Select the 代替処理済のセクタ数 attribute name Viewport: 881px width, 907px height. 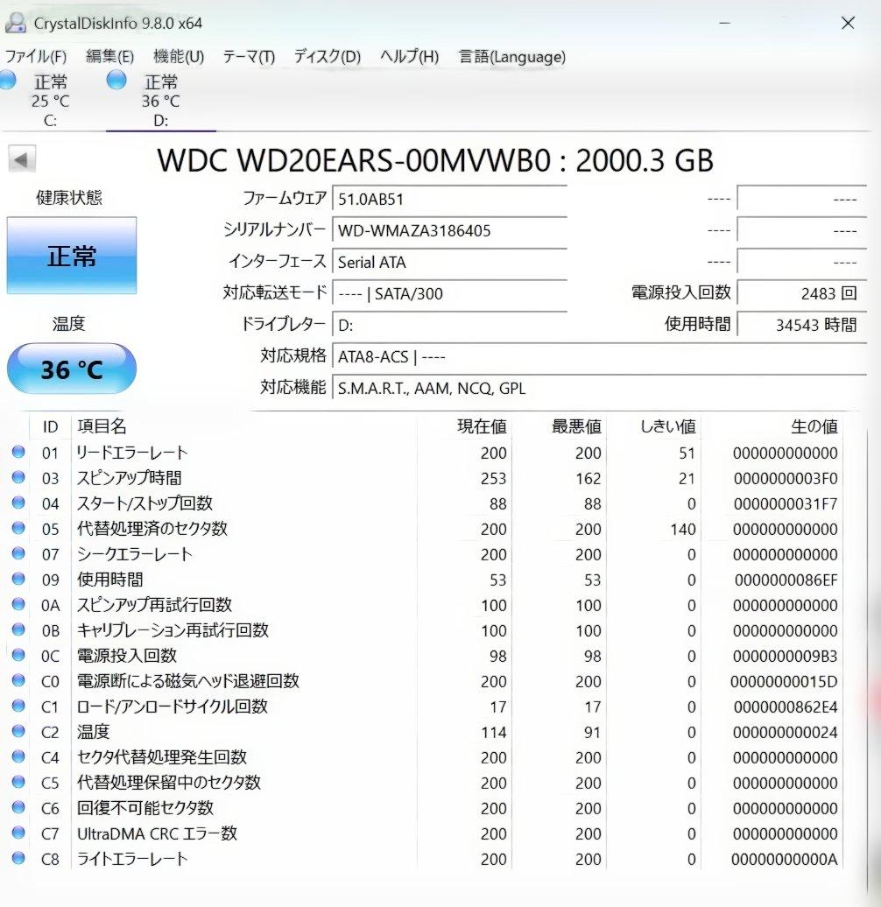(x=152, y=528)
